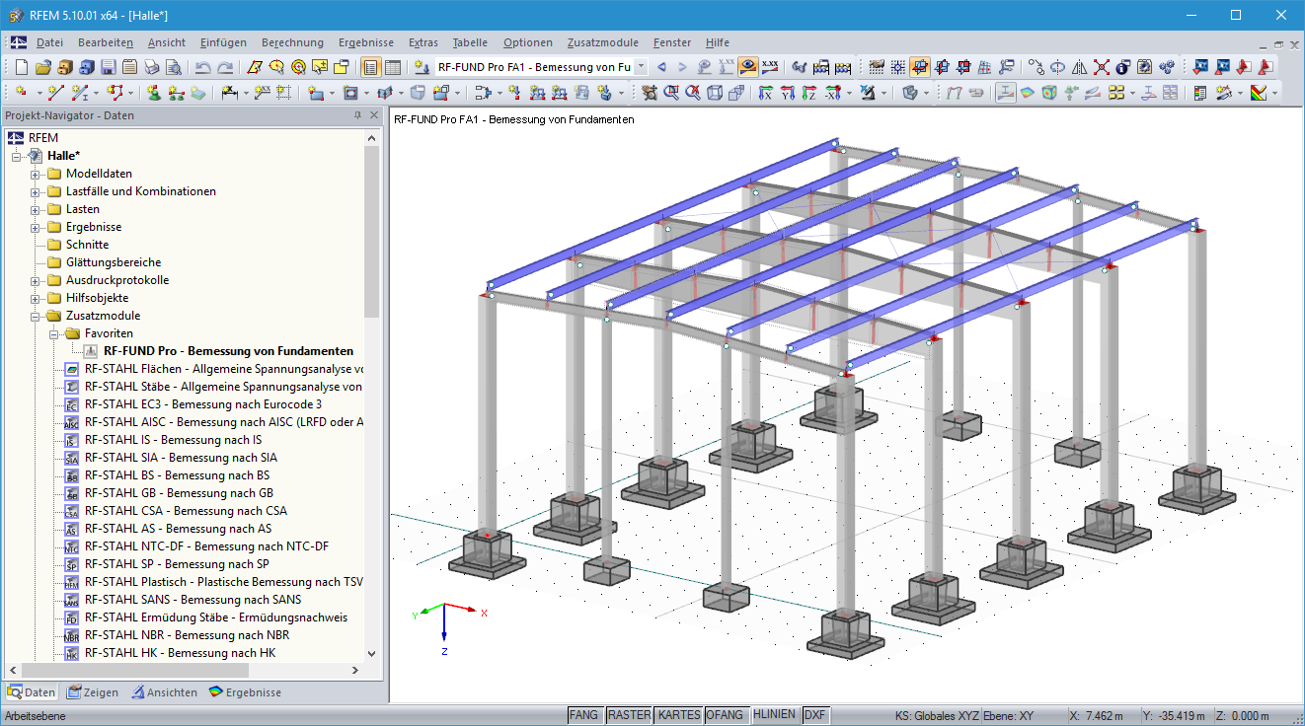Click the Redo arrow icon
1305x726 pixels.
[225, 67]
